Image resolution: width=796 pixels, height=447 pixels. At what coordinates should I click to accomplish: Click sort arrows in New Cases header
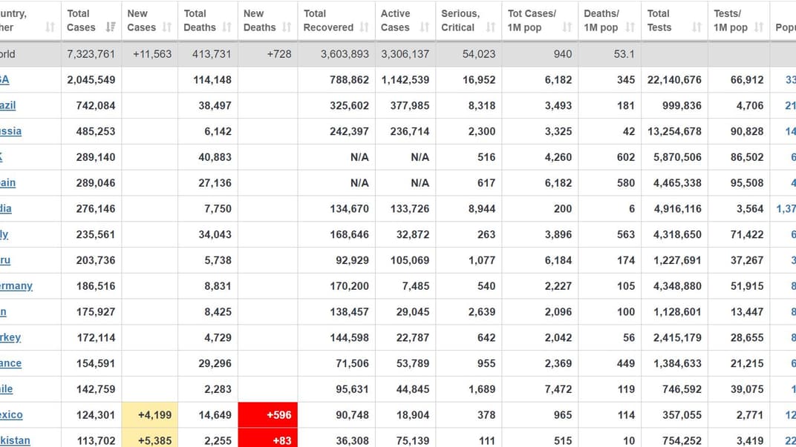167,27
